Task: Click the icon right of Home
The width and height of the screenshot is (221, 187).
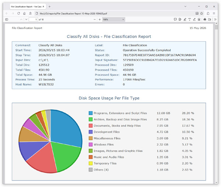Action: point(30,13)
